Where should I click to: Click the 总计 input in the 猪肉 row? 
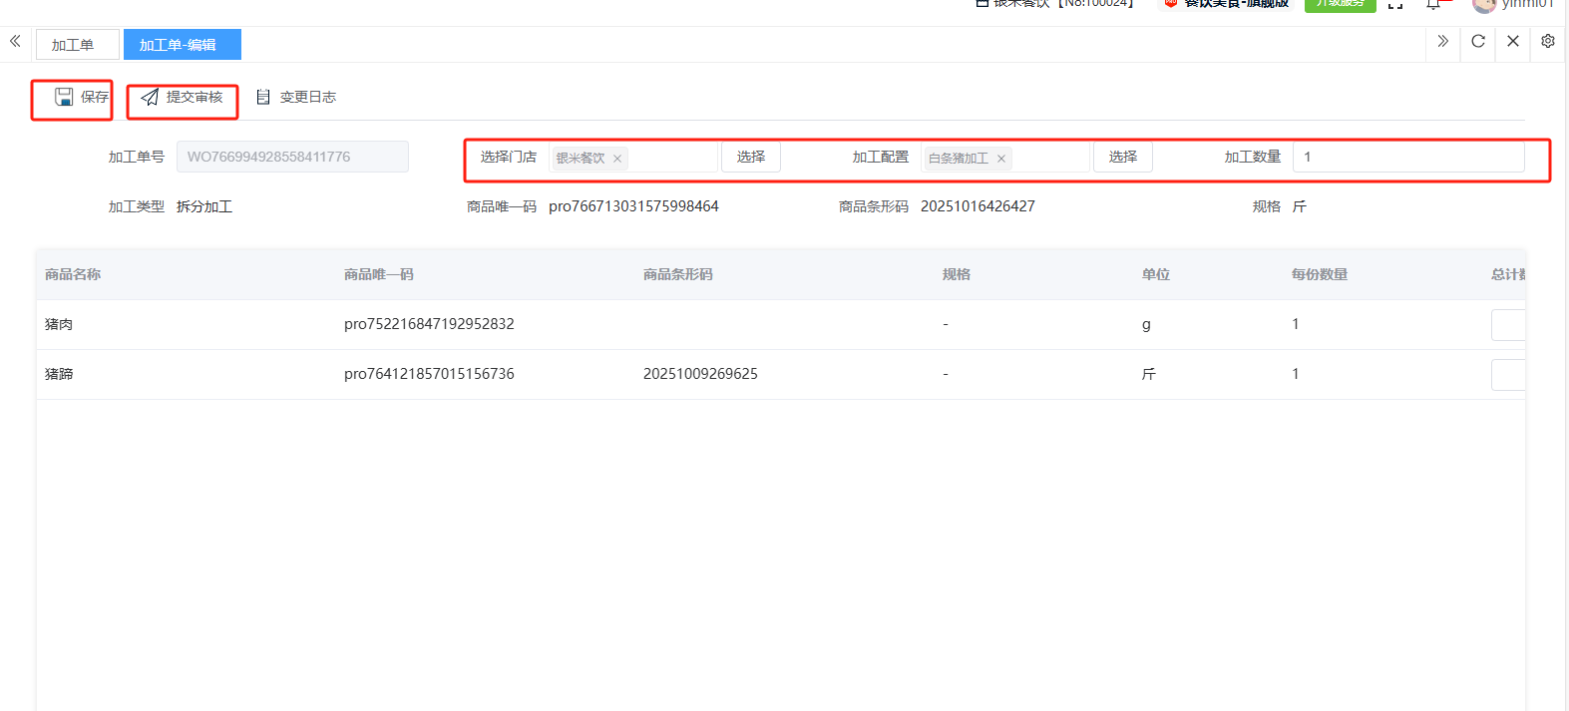click(1508, 325)
